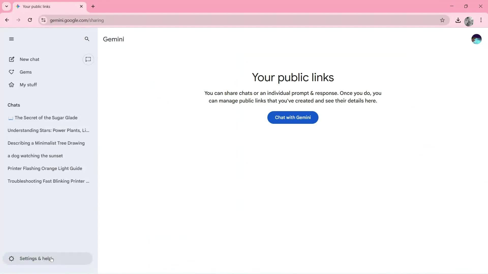Click the Chat with Gemini button
The height and width of the screenshot is (274, 488).
pos(293,117)
